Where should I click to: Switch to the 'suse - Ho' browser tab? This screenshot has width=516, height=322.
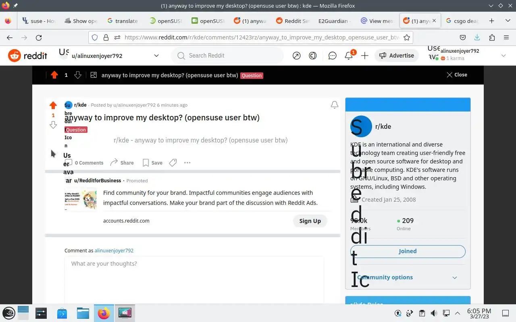pyautogui.click(x=39, y=21)
